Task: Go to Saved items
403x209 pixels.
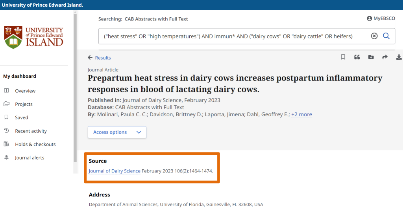Action: click(x=21, y=117)
